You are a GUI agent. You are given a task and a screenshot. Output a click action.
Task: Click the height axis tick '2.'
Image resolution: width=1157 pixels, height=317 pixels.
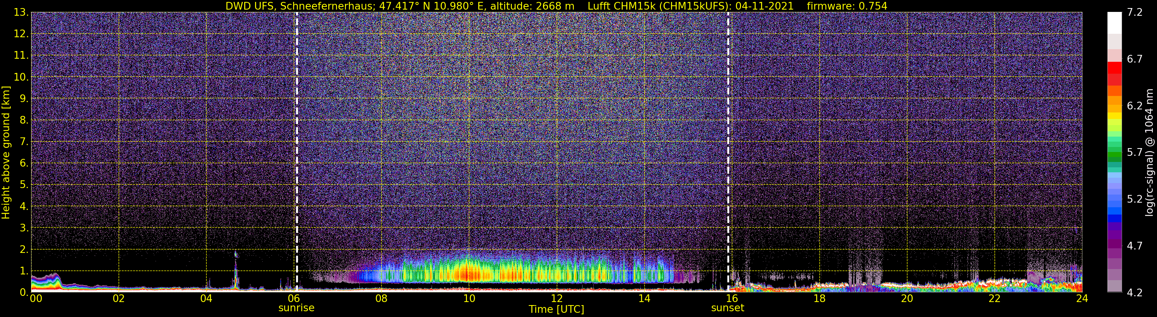[24, 250]
